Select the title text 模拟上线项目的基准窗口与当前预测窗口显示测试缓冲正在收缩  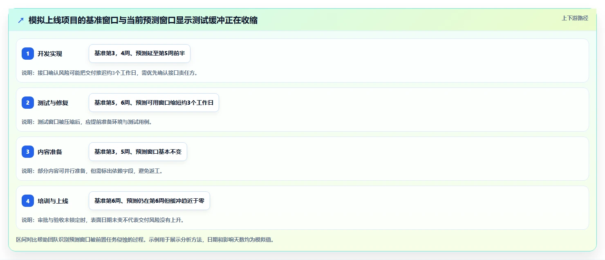click(x=143, y=20)
